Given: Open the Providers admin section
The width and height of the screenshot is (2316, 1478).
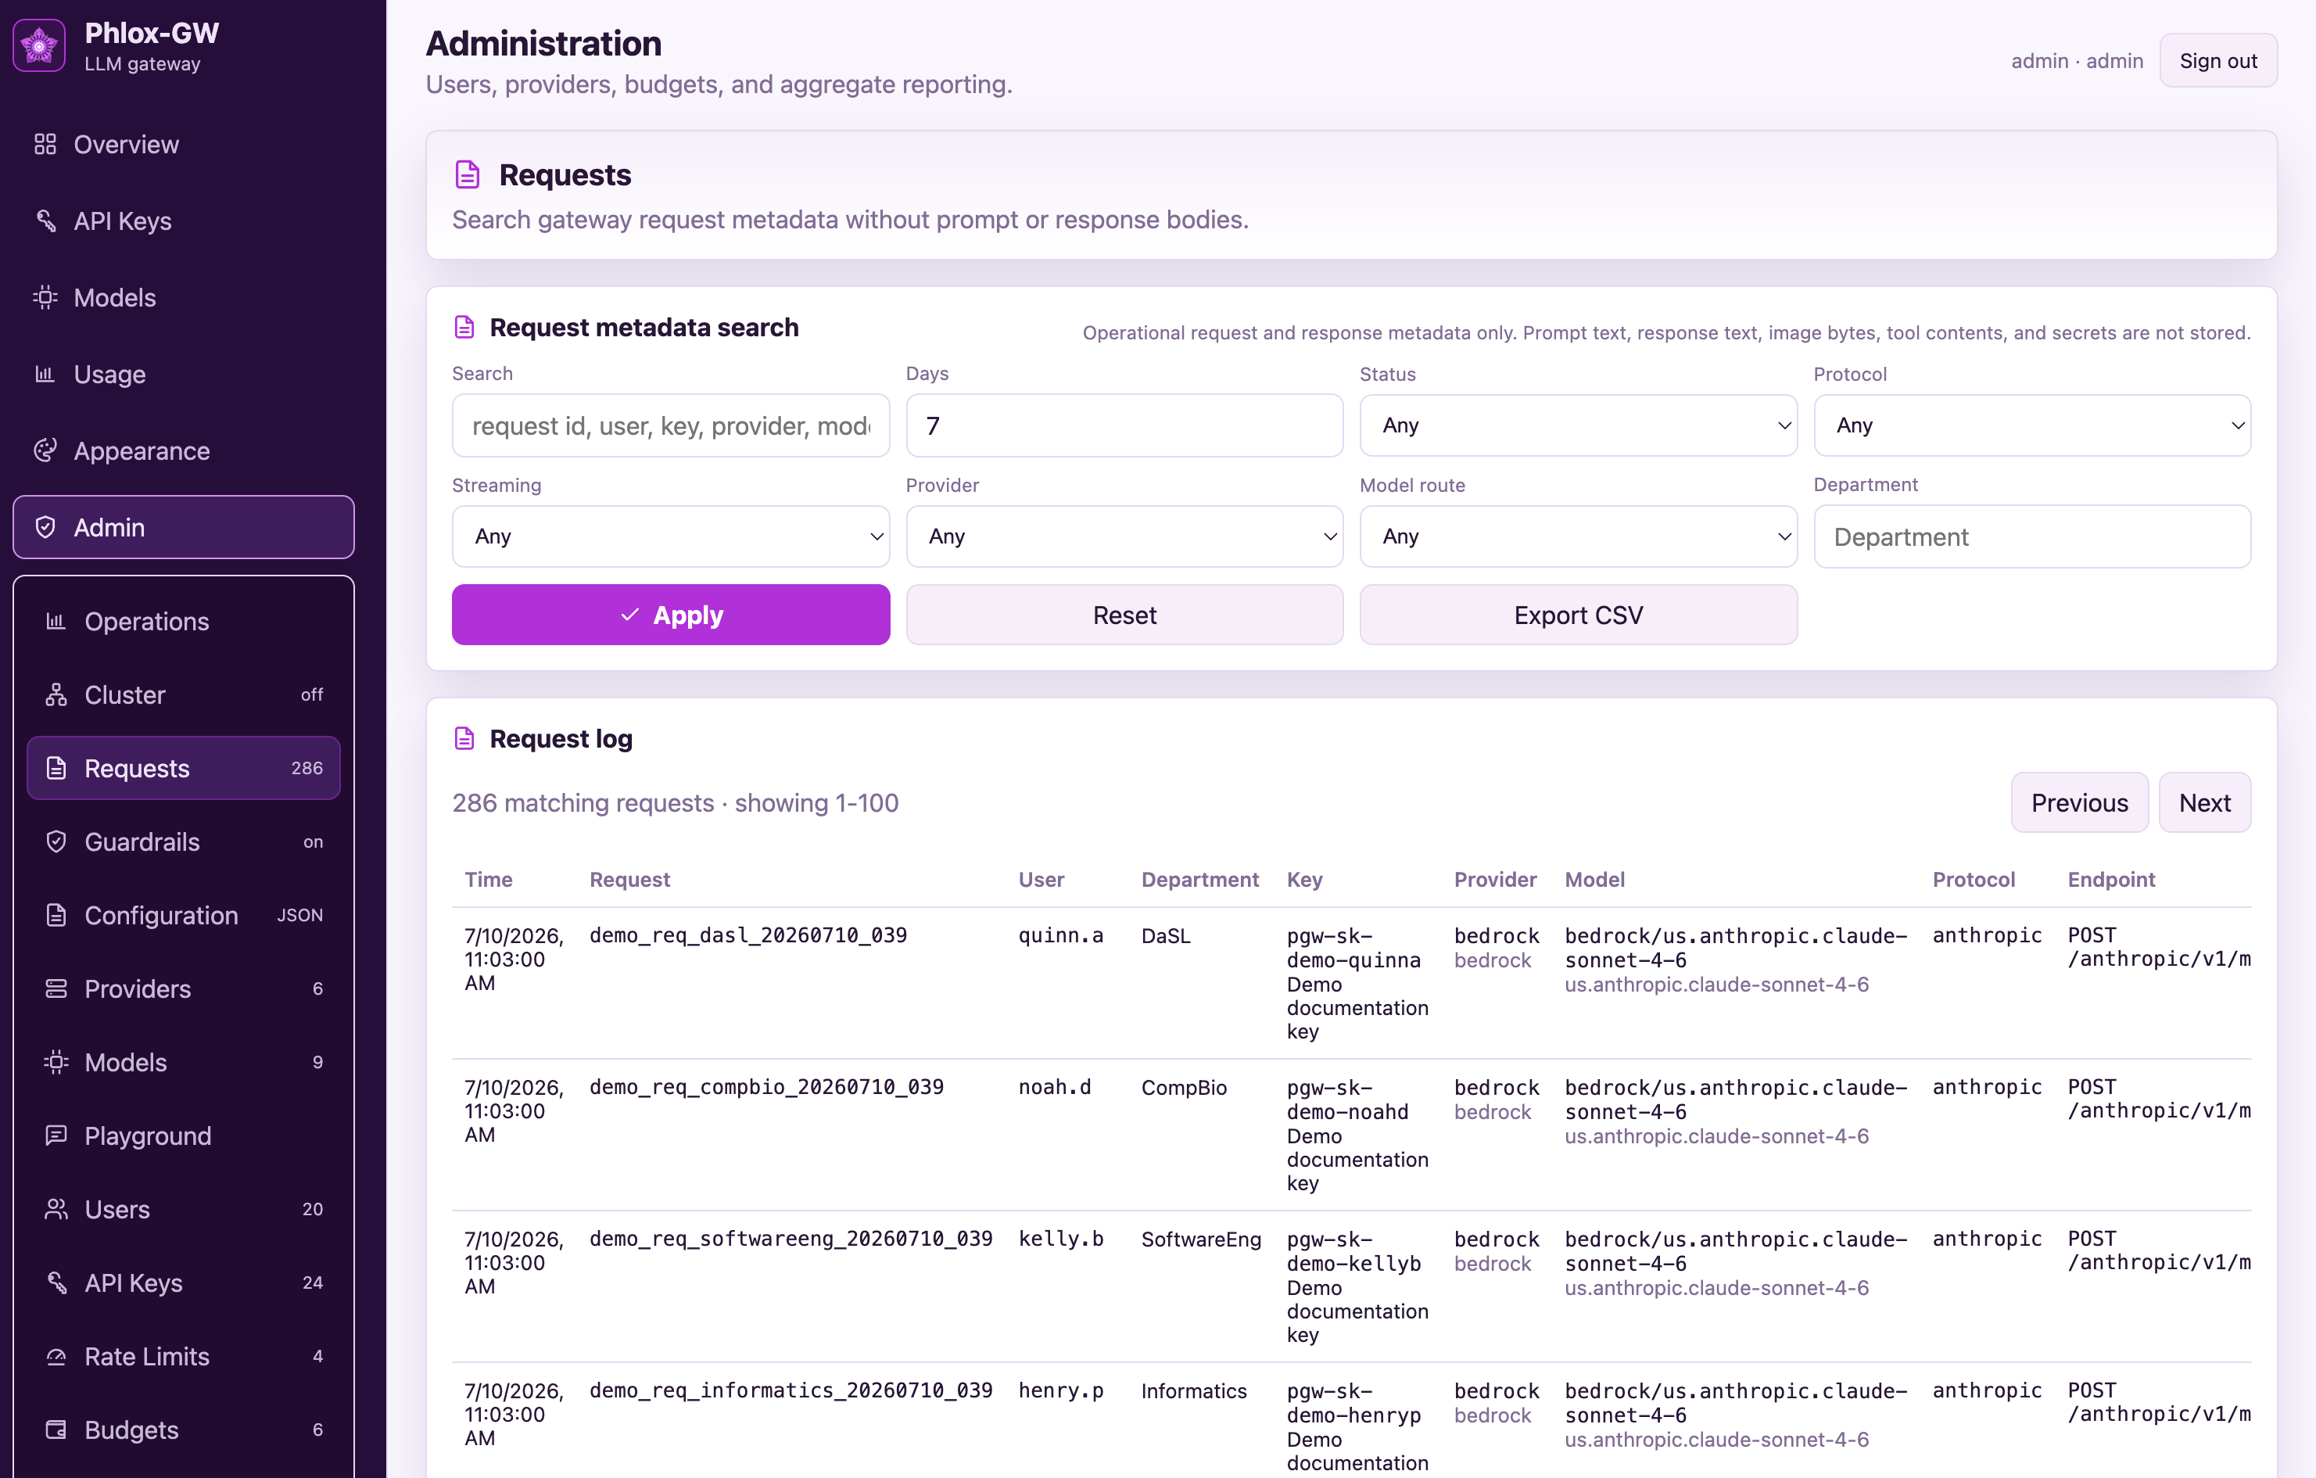Looking at the screenshot, I should (184, 988).
